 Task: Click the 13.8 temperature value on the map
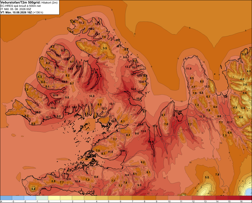[122, 151]
